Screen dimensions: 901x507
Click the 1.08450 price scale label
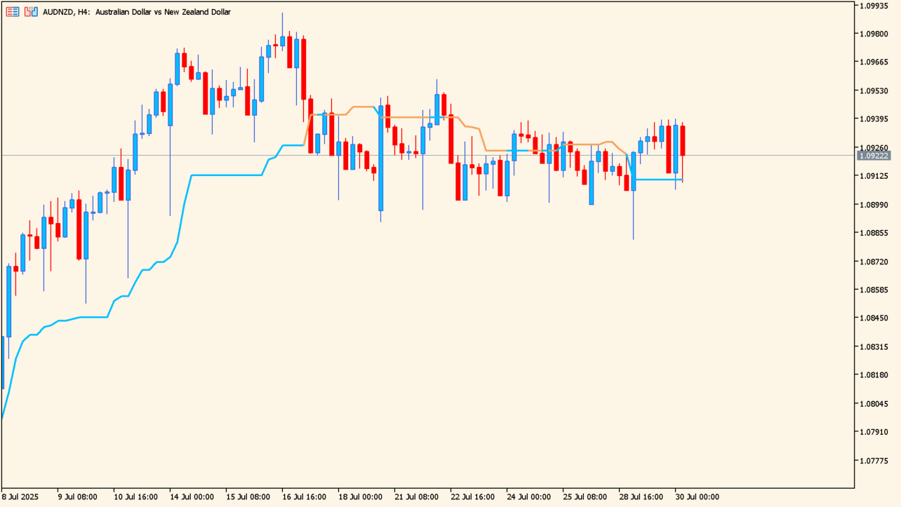point(874,318)
